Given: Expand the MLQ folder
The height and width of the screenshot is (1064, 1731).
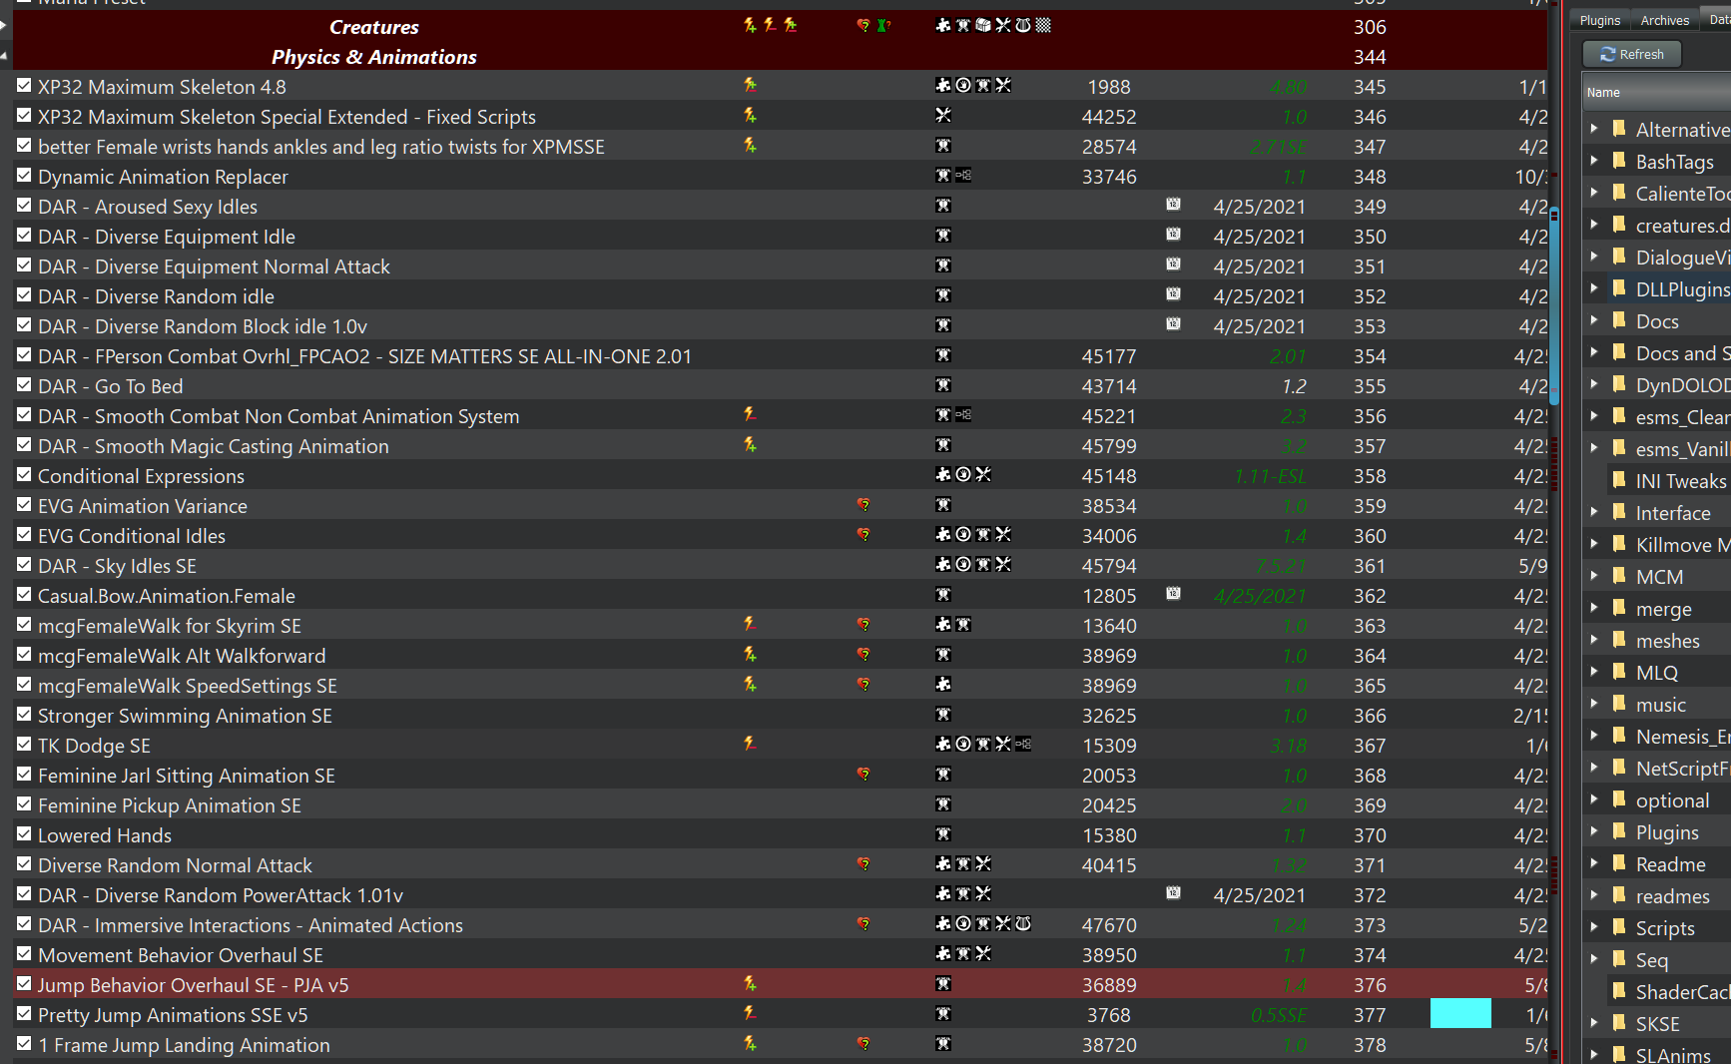Looking at the screenshot, I should (x=1594, y=672).
